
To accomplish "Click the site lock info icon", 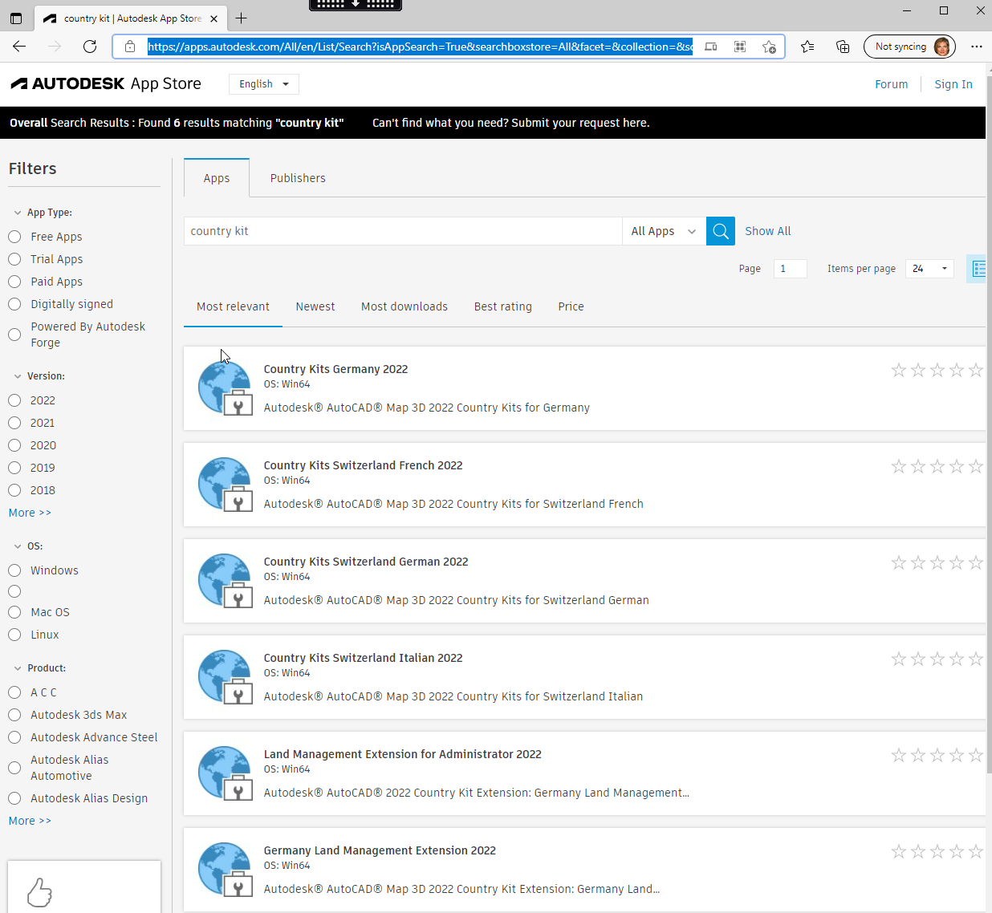I will click(130, 47).
